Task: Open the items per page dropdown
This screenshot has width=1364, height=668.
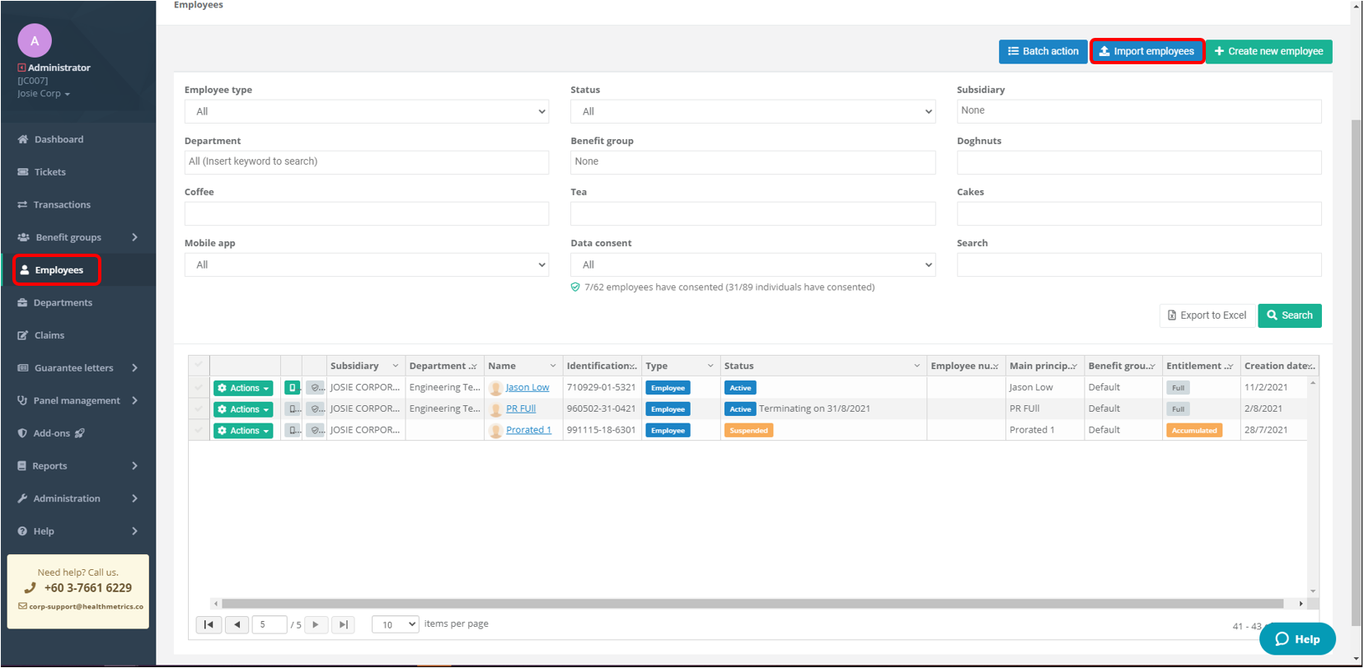Action: click(395, 625)
